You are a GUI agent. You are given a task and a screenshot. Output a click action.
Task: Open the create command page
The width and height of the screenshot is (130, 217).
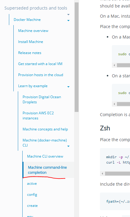coord(32,206)
